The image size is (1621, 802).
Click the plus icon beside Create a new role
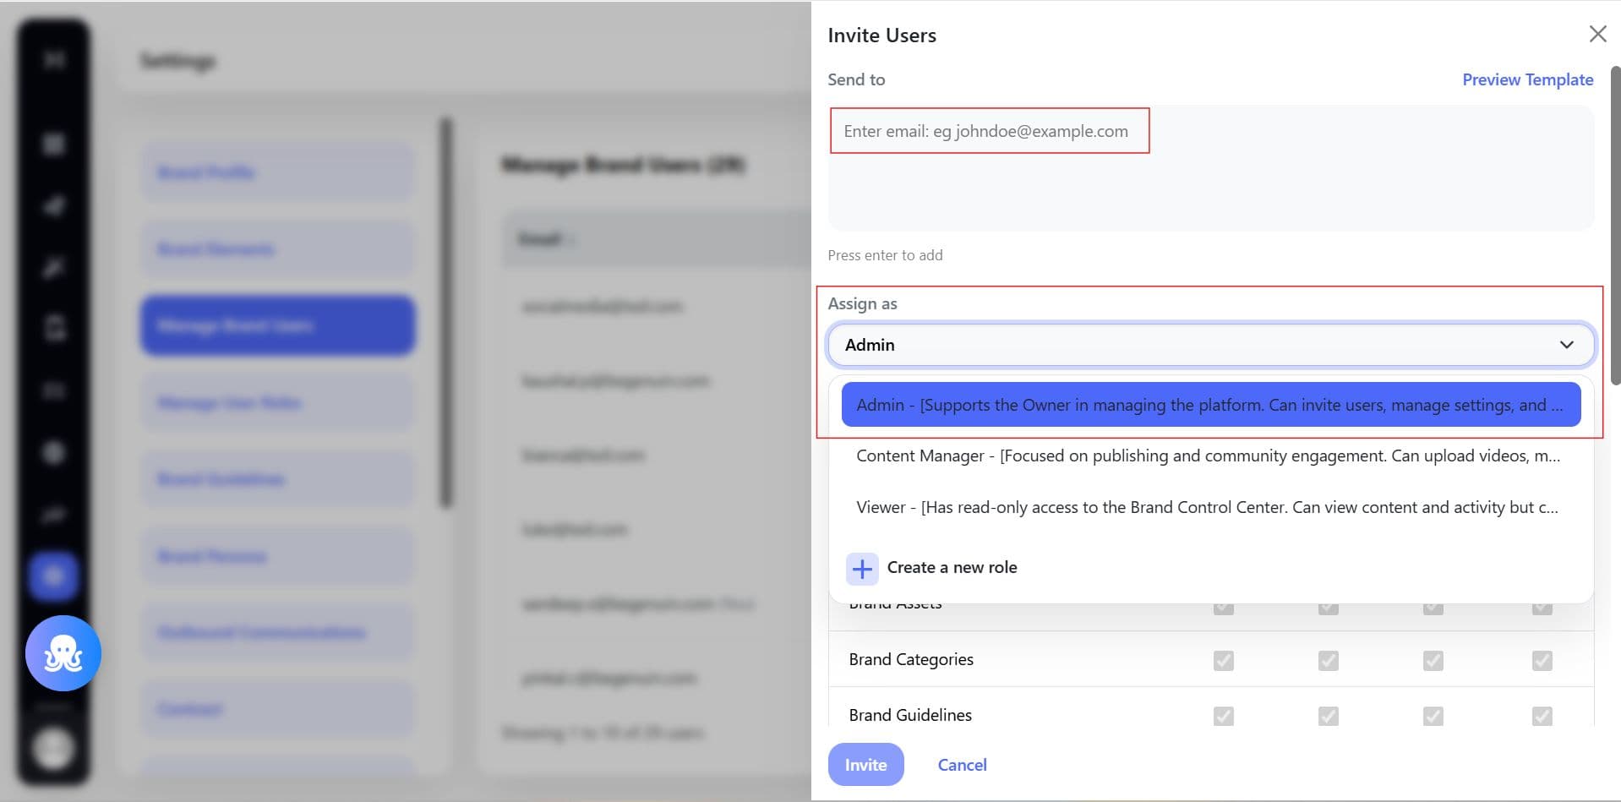coord(862,569)
